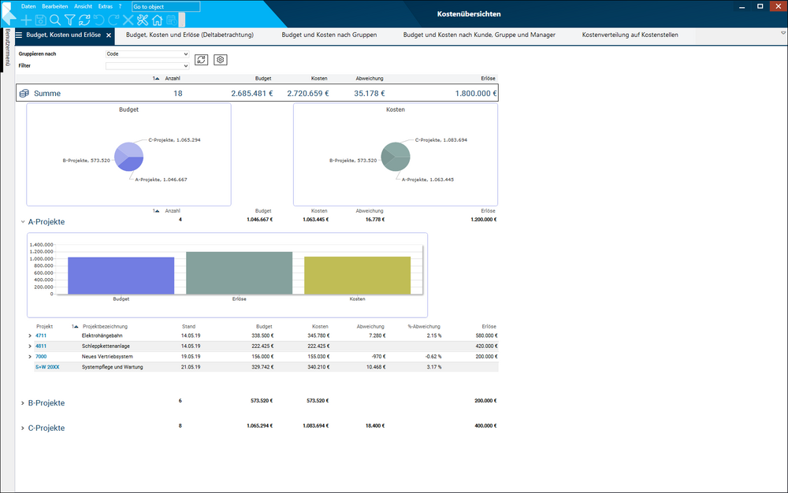Switch to Kostenverteilung auf Kostenstellen tab
Viewport: 788px width, 493px height.
pyautogui.click(x=630, y=35)
